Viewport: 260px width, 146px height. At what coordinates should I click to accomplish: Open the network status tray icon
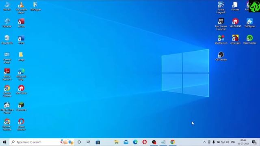click(x=223, y=142)
